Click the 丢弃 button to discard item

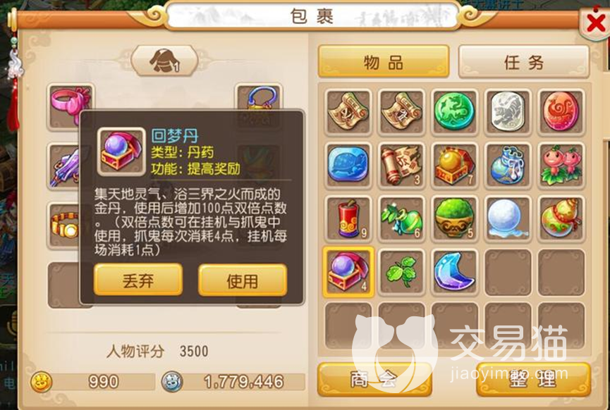(138, 280)
